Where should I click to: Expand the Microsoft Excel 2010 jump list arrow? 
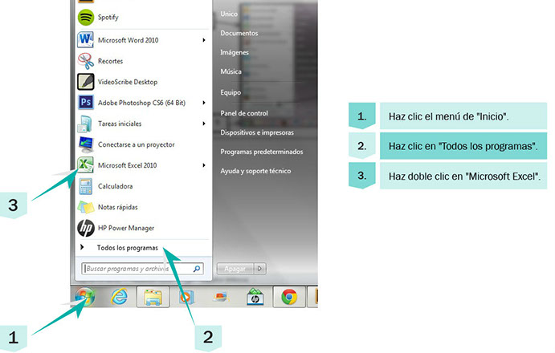click(204, 165)
